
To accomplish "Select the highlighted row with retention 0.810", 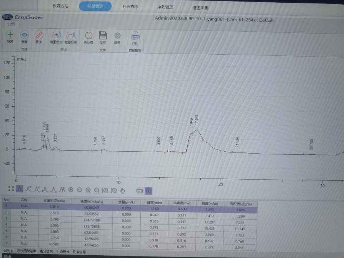I will [x=130, y=208].
